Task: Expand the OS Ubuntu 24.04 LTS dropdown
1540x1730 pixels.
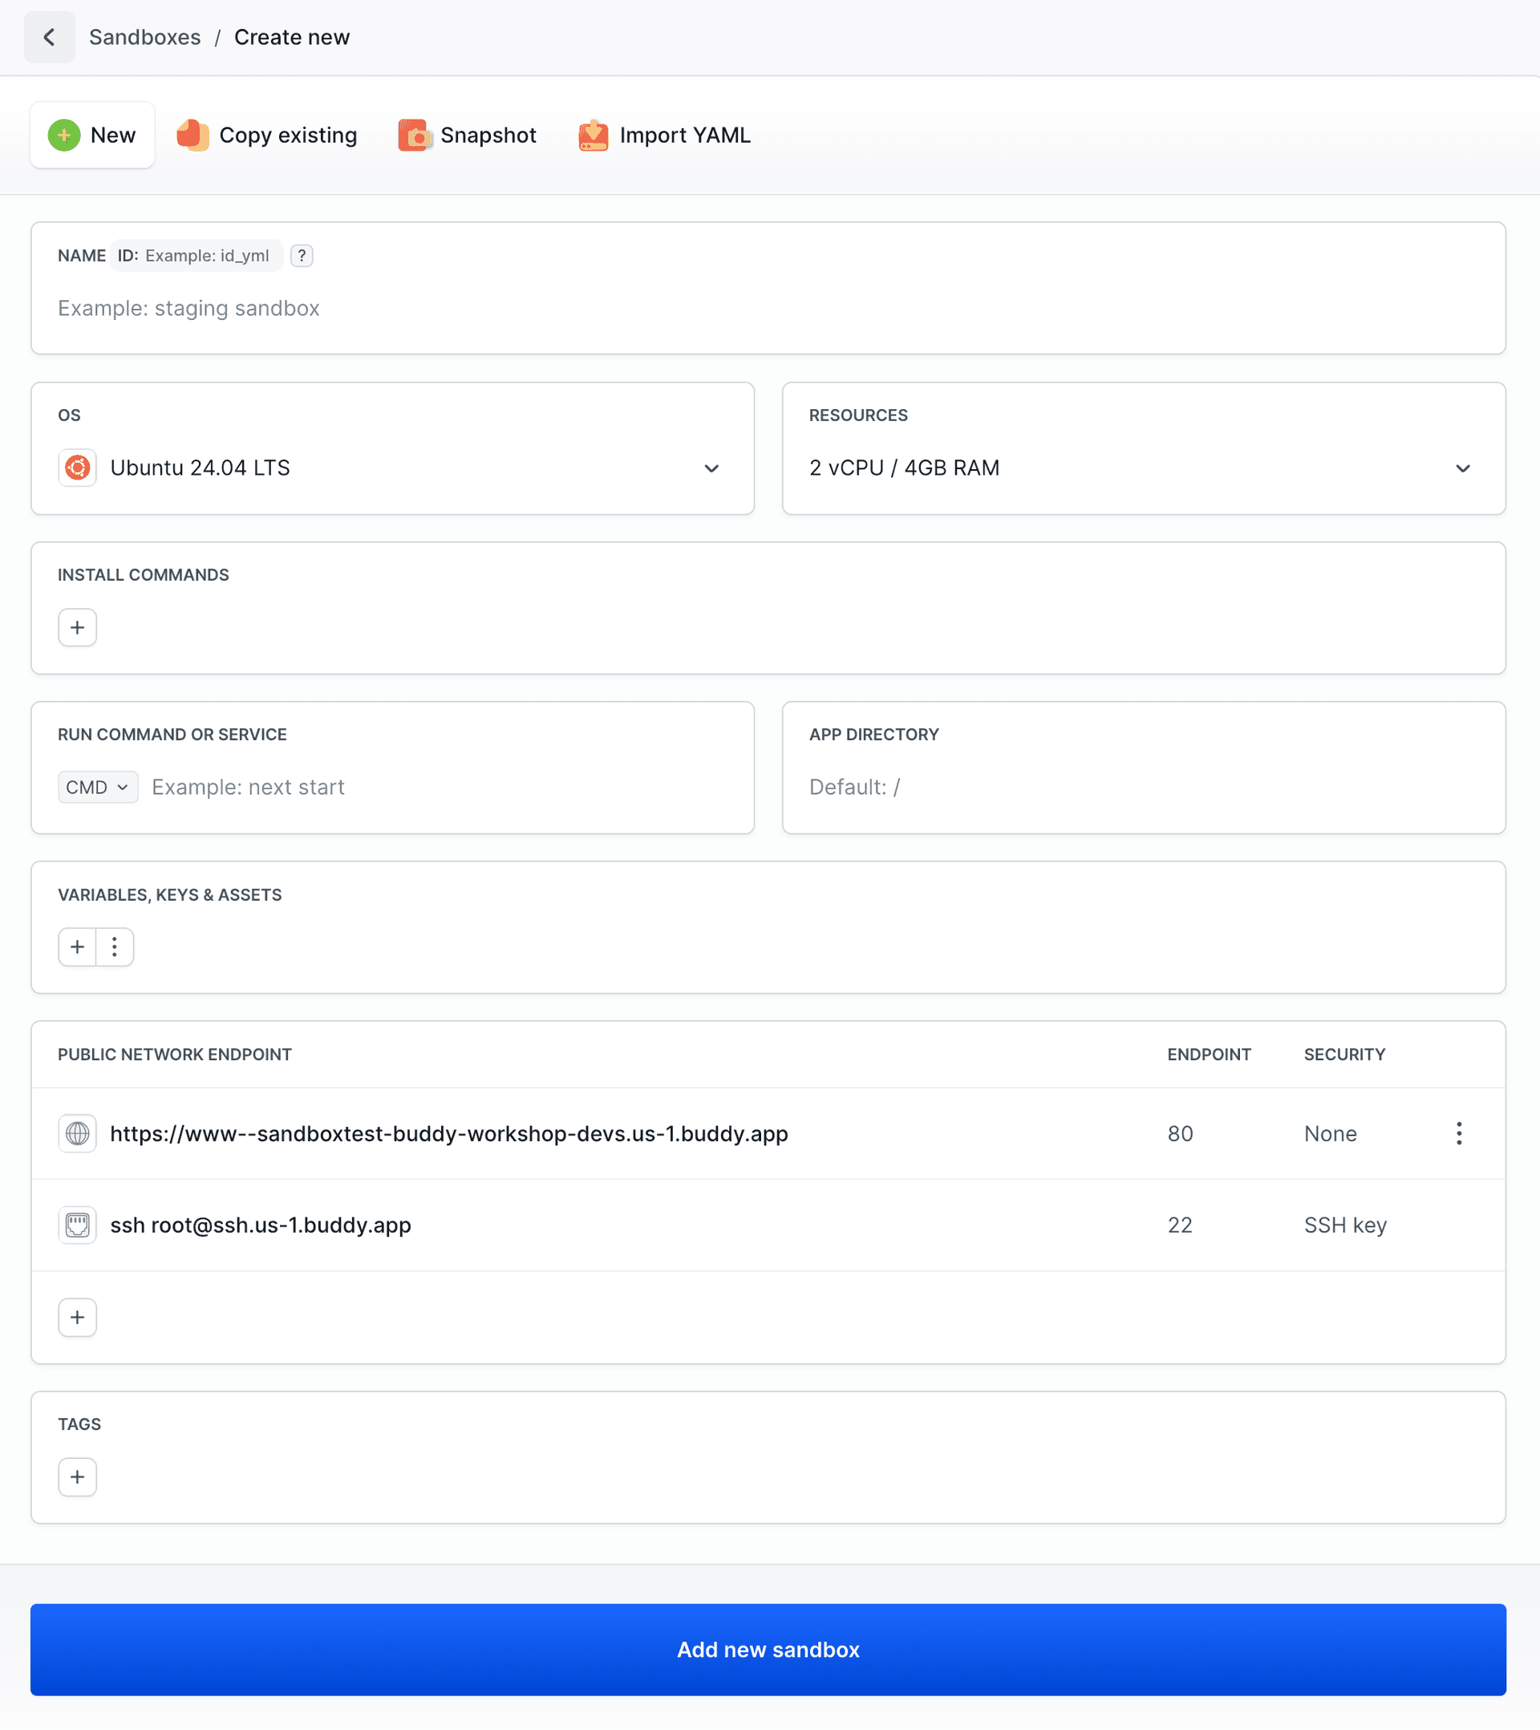Action: click(x=391, y=468)
